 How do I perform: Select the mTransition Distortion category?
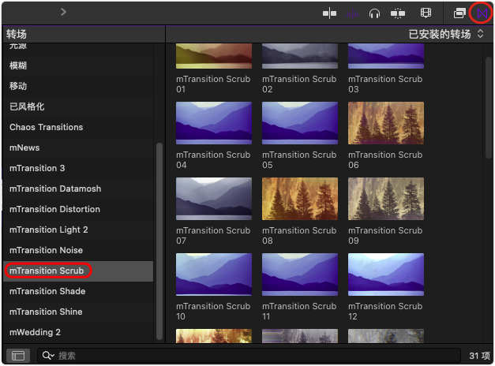click(78, 209)
